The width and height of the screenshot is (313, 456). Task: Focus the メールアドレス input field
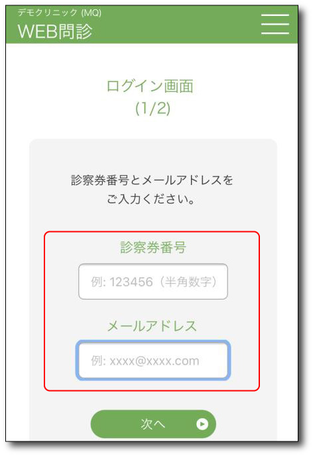(153, 361)
